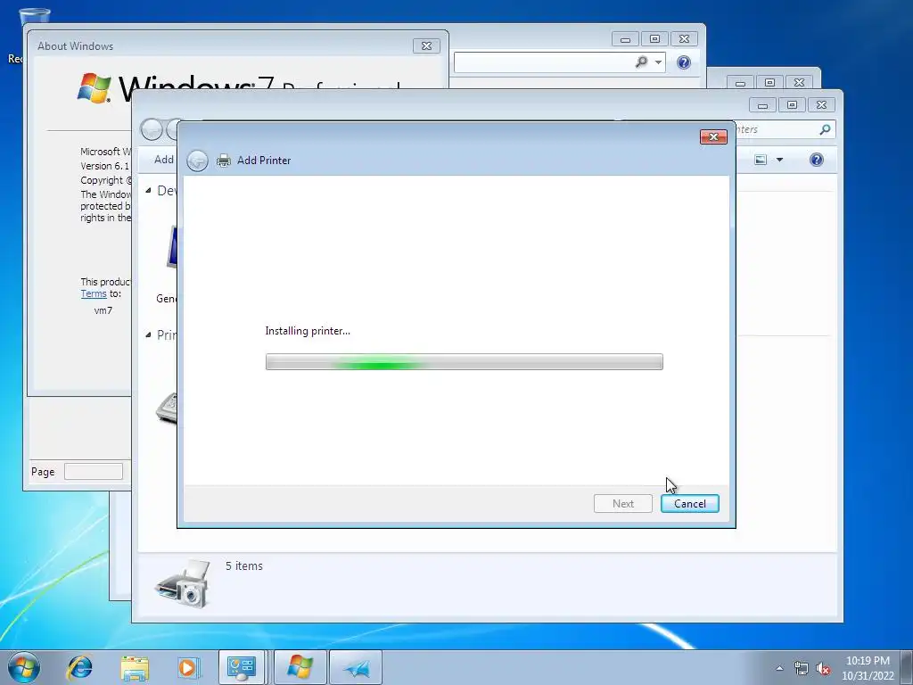Click the '5 items' status text

pos(244,566)
